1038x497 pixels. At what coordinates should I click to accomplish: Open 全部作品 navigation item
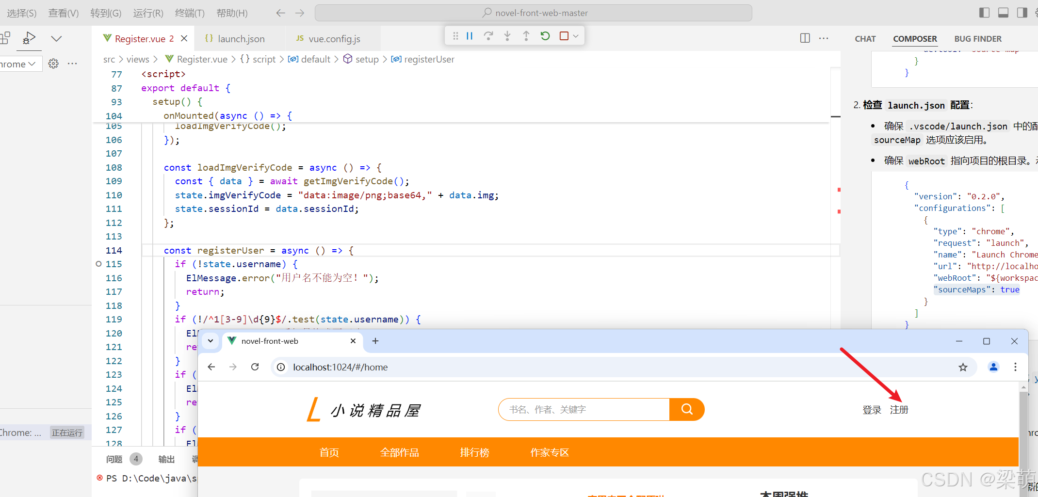click(400, 452)
